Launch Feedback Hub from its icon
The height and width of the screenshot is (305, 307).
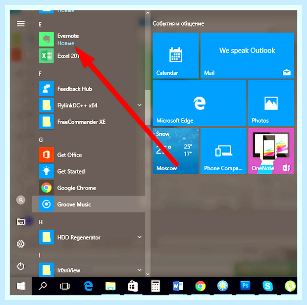click(47, 89)
